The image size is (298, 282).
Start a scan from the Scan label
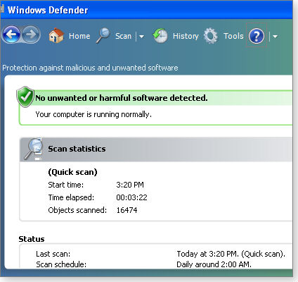(123, 36)
